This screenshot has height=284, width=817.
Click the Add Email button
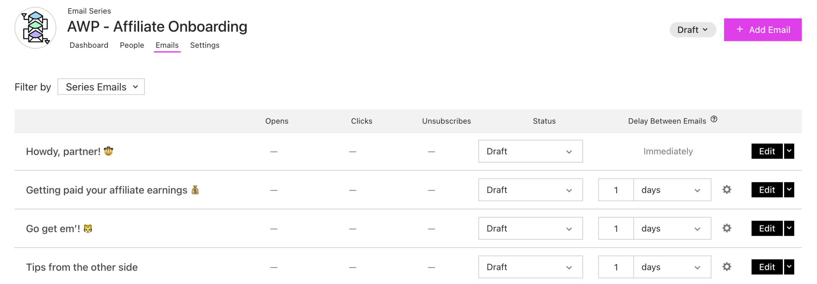point(762,30)
